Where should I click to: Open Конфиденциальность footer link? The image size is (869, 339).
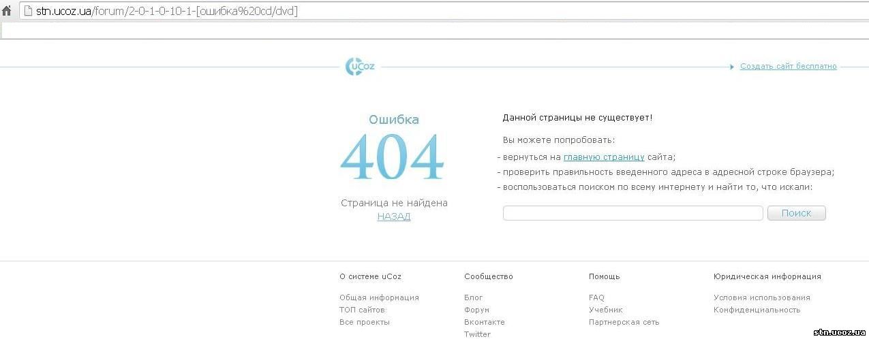[757, 310]
